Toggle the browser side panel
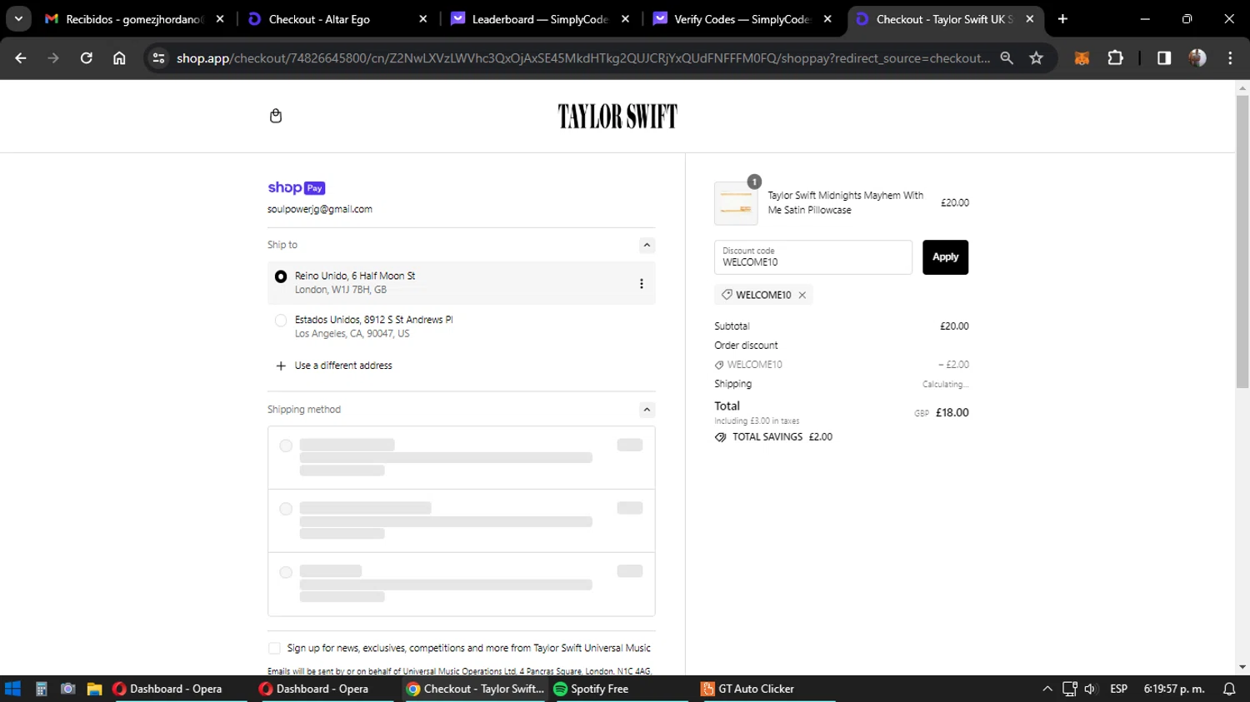Image resolution: width=1250 pixels, height=702 pixels. (x=1164, y=58)
